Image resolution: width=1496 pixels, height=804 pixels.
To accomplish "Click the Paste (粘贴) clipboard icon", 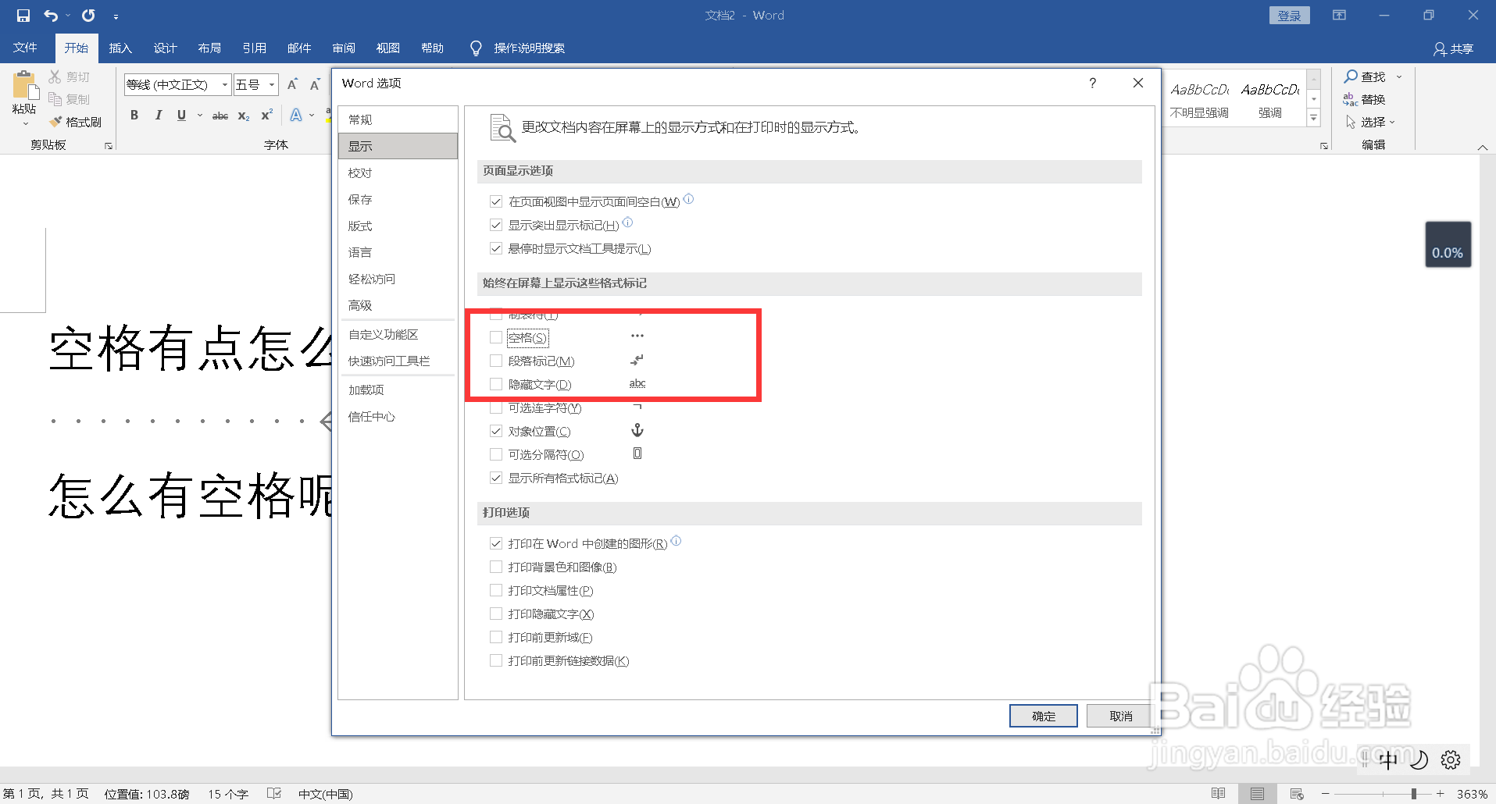I will click(x=24, y=85).
